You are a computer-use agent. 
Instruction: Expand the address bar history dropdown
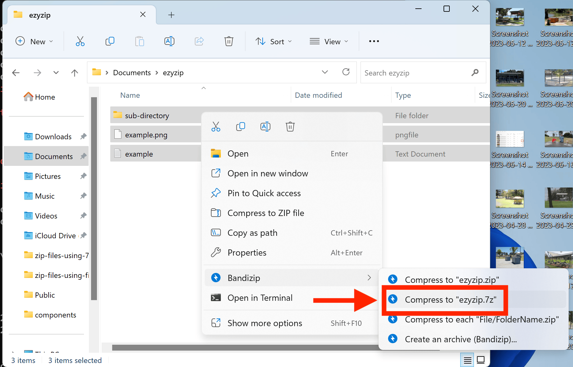[x=325, y=72]
